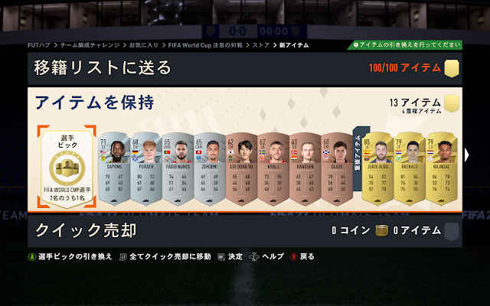Viewport: 490px width, 306px height.
Task: Select the FIFA World Cup player pick card
Action: click(67, 167)
